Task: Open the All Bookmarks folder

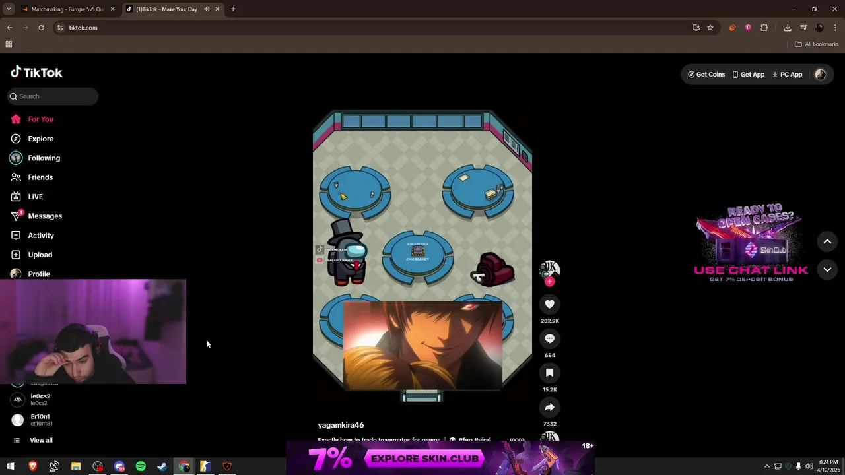Action: [x=817, y=44]
